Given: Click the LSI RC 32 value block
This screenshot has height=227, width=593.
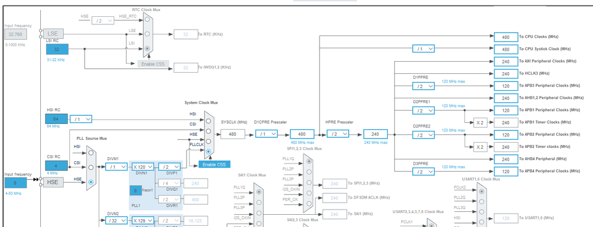Looking at the screenshot, I should 57,49.
